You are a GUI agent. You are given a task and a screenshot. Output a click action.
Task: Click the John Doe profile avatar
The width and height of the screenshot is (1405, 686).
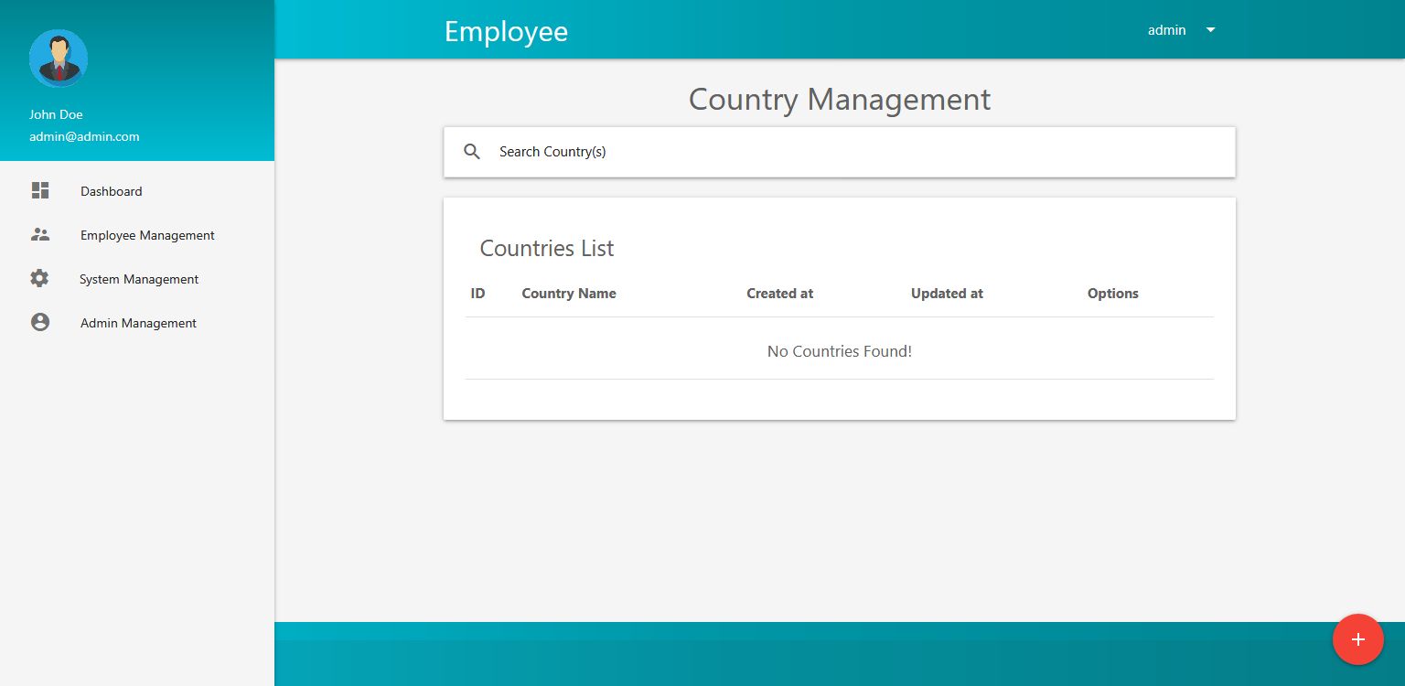click(59, 59)
